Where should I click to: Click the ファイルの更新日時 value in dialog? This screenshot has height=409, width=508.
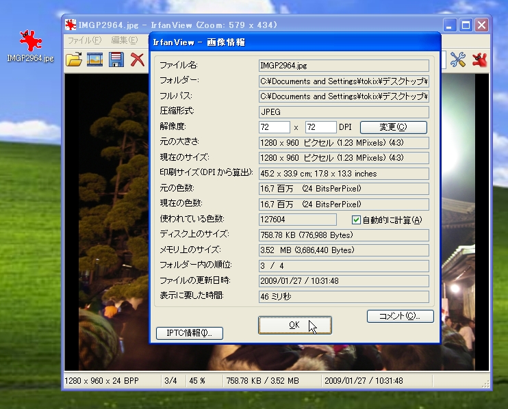coord(344,281)
